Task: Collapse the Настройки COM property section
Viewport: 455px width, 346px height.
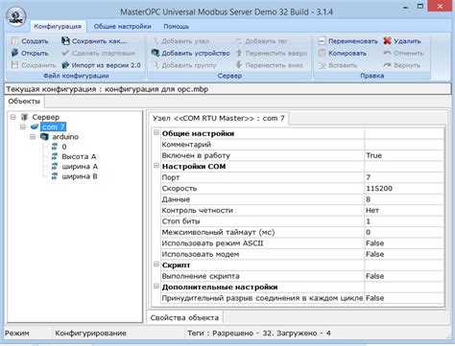Action: point(156,166)
